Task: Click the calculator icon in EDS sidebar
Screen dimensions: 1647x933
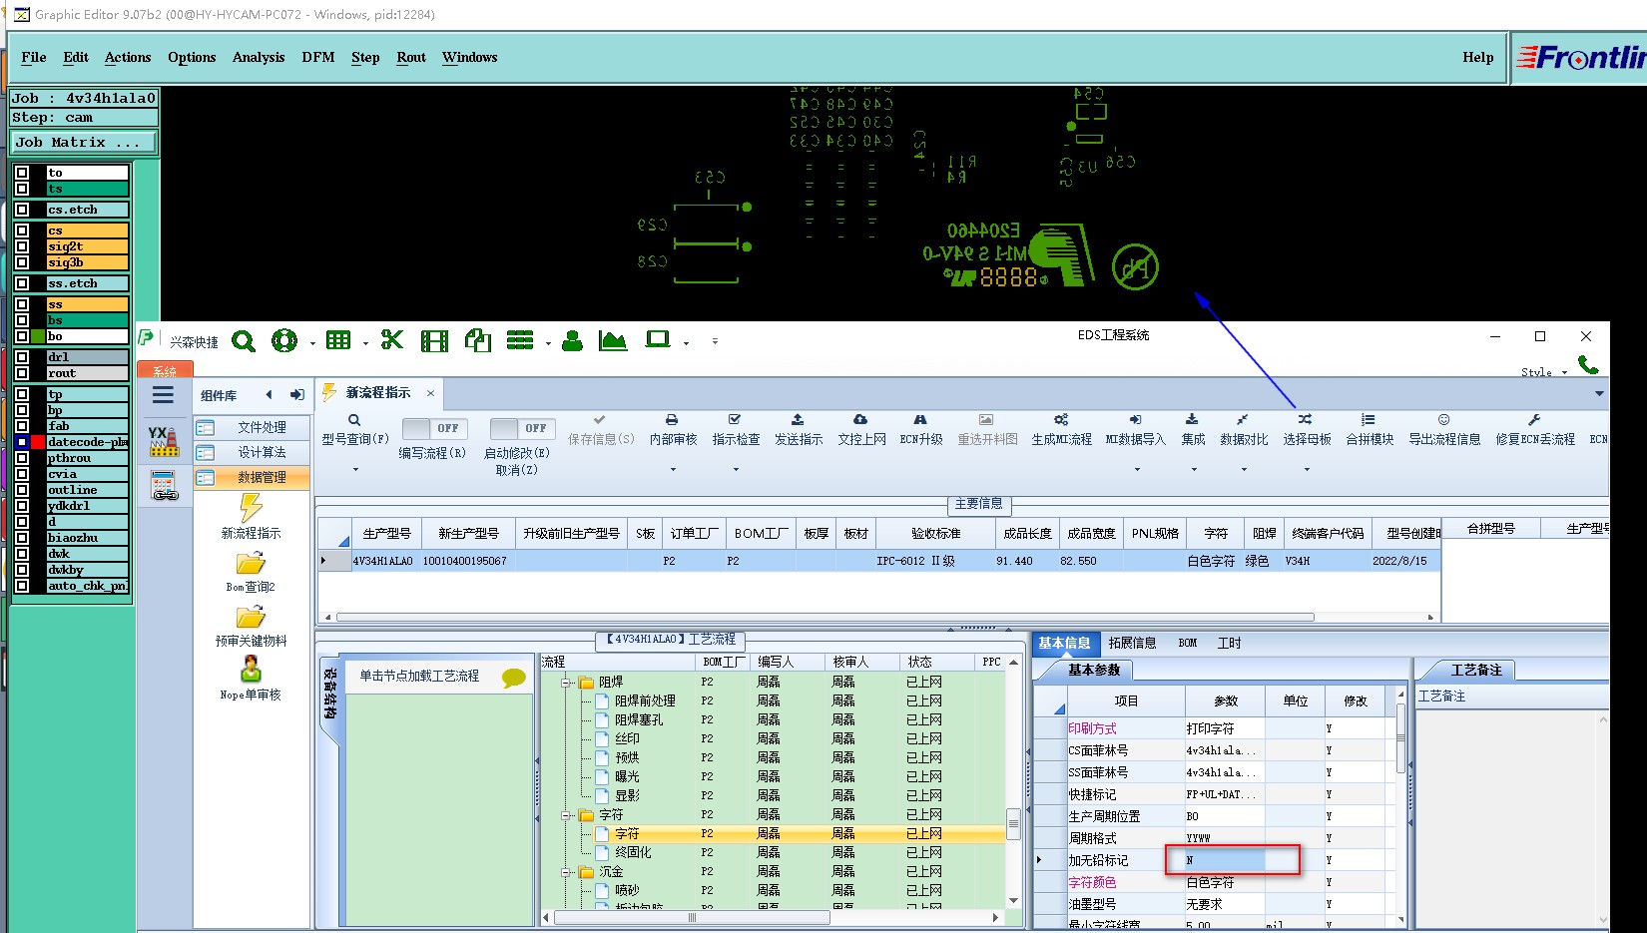Action: [165, 486]
